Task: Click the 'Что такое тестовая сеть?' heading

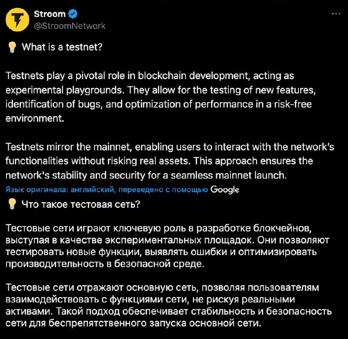Action: 81,204
